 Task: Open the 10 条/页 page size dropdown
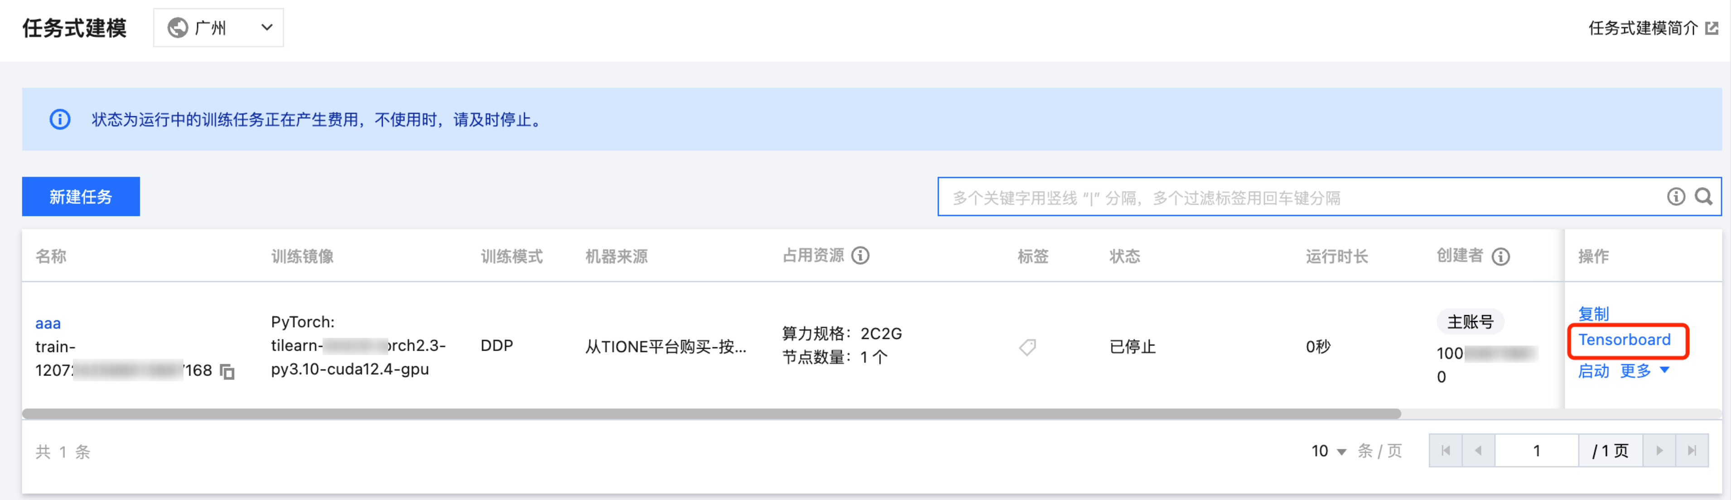tap(1328, 450)
